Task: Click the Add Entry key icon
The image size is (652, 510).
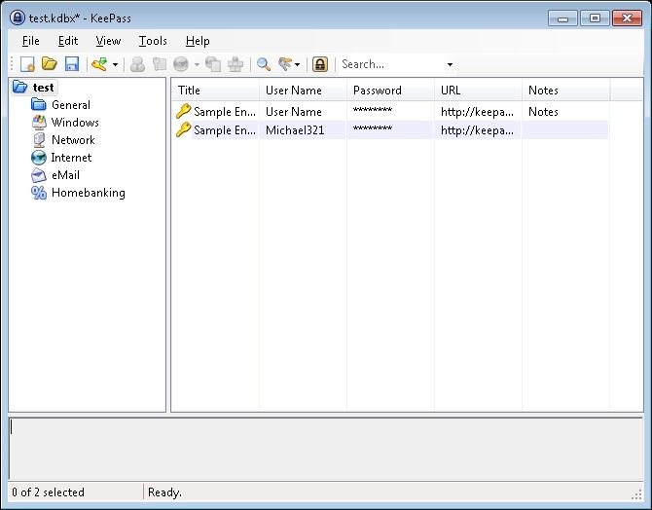Action: pyautogui.click(x=100, y=64)
